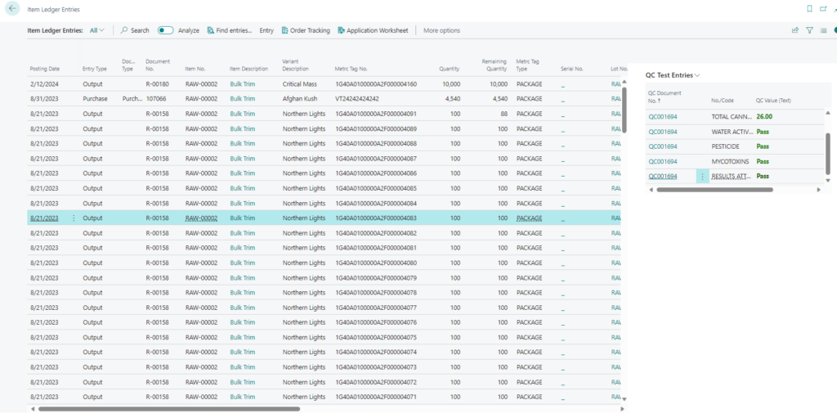
Task: Open QC Value (Text) column header
Action: pyautogui.click(x=774, y=101)
